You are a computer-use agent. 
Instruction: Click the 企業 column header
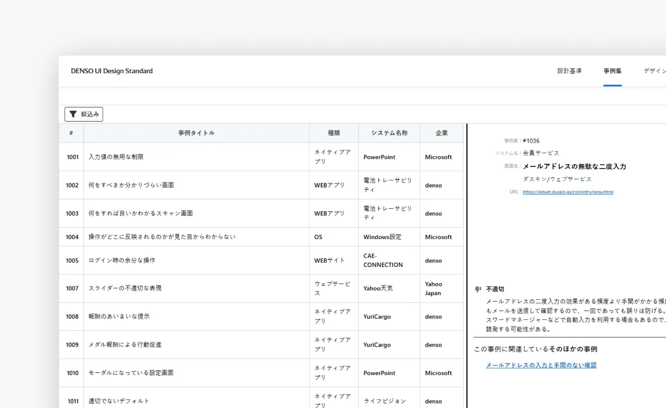441,133
